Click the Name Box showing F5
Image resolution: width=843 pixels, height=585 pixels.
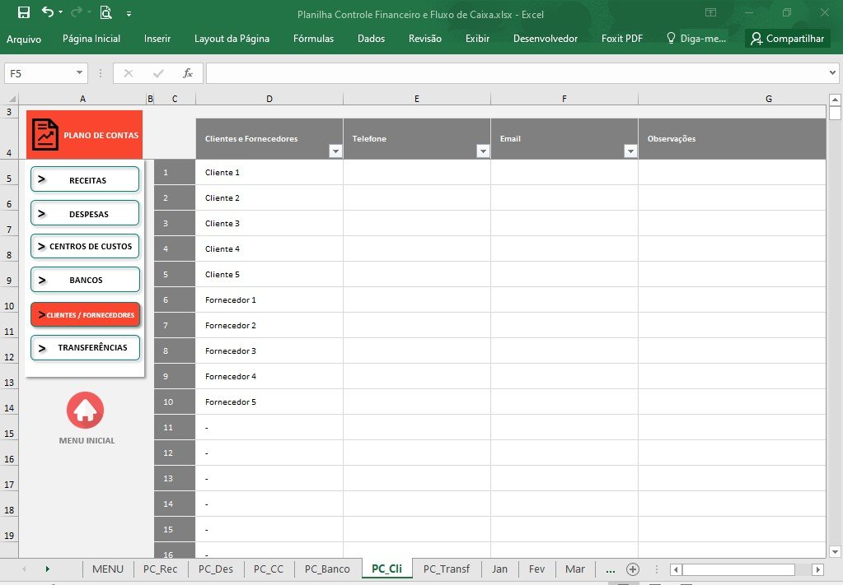coord(39,73)
